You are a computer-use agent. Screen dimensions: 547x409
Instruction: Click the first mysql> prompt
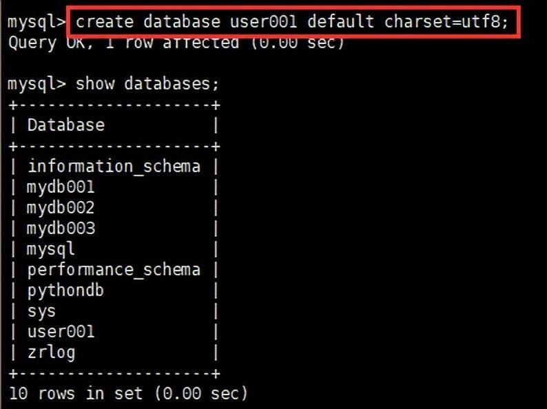coord(37,23)
